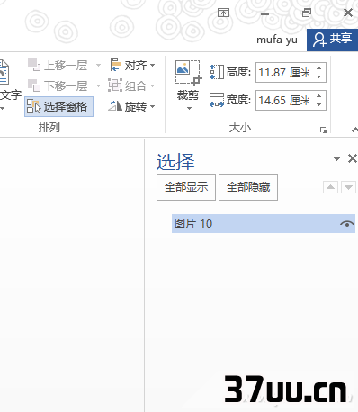The width and height of the screenshot is (358, 412).
Task: Open the Size (大小) dialog launcher
Action: (x=323, y=130)
